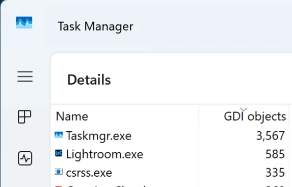Click the Taskmgr.exe process icon
The image size is (292, 187).
(x=59, y=135)
